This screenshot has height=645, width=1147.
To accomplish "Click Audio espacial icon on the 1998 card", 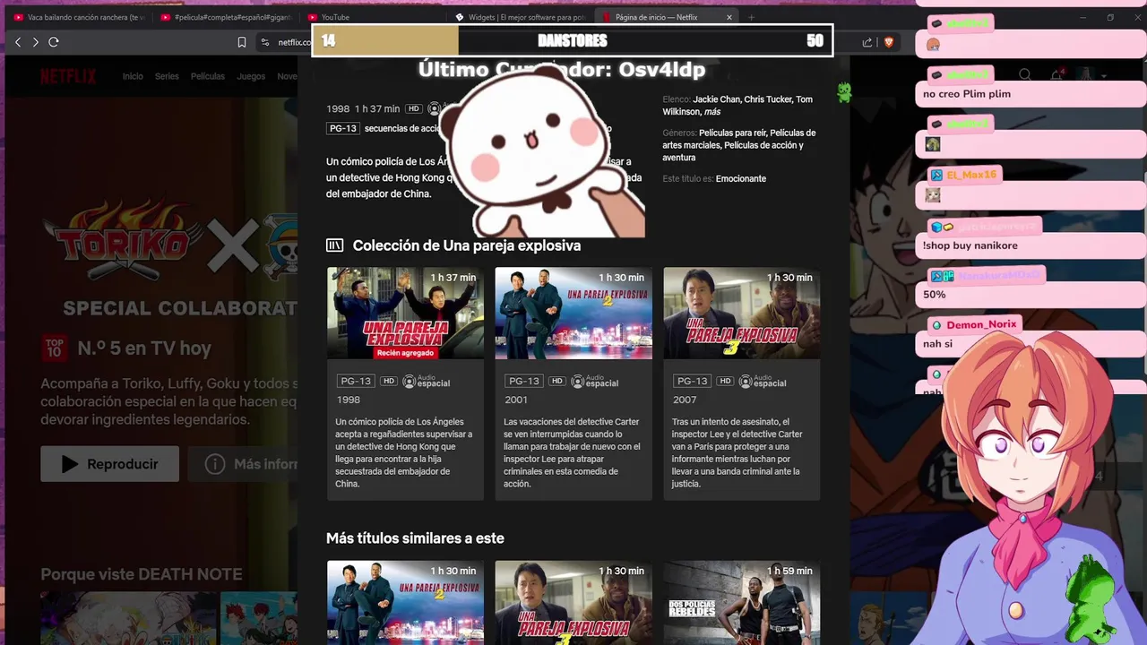I will [427, 382].
